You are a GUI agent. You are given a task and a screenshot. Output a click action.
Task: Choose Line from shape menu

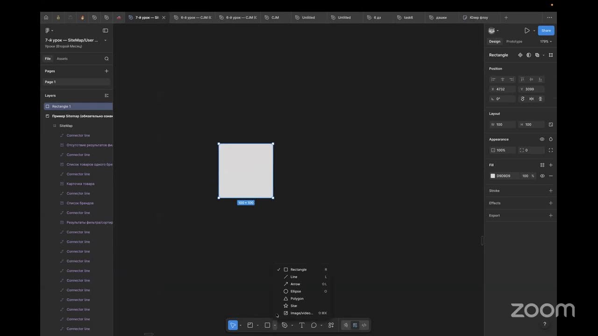pos(302,277)
